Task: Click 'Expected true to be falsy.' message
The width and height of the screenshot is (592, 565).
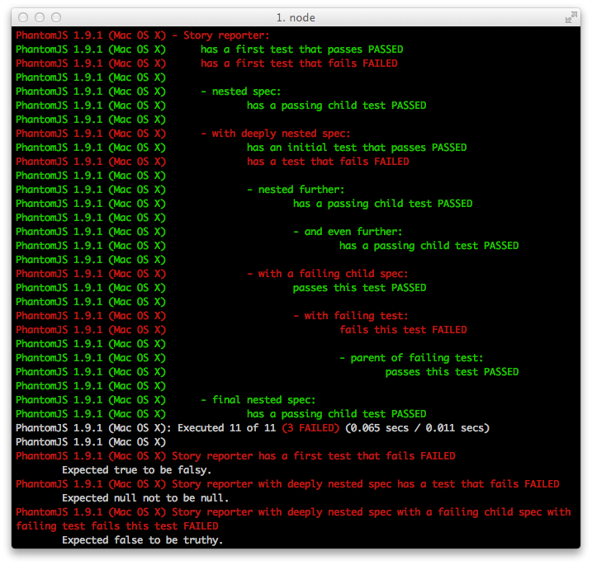Action: (x=137, y=470)
